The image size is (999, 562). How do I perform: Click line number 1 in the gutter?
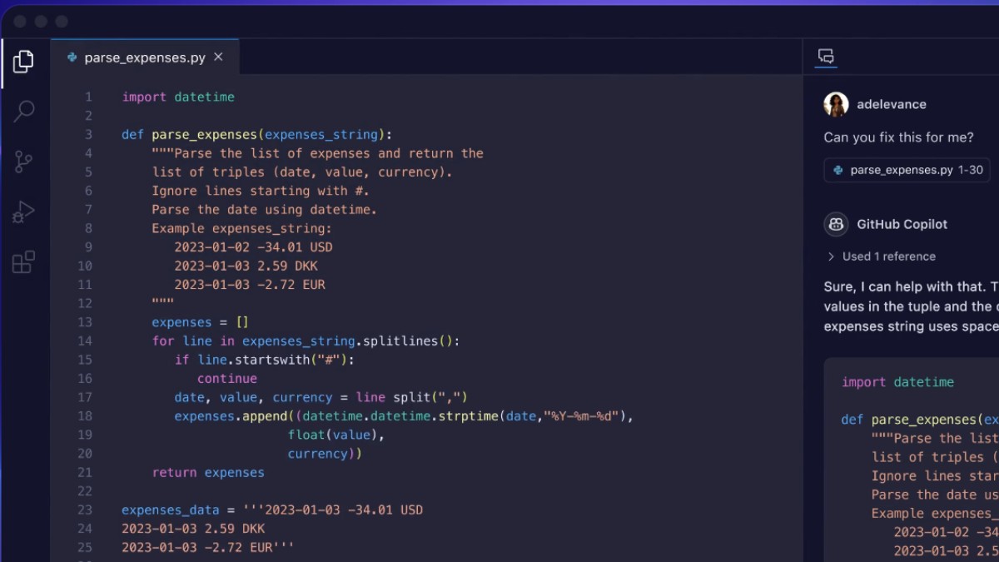pos(89,97)
